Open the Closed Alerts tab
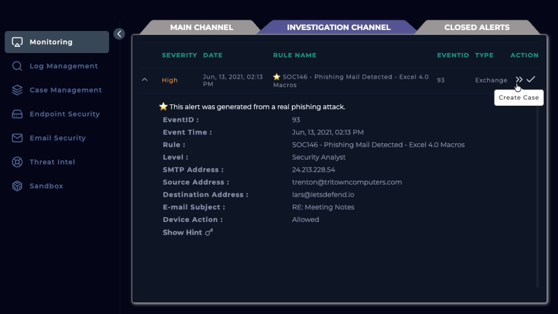Screen dimensions: 558x314 tap(477, 28)
